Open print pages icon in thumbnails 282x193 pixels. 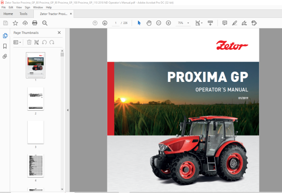coord(37,42)
